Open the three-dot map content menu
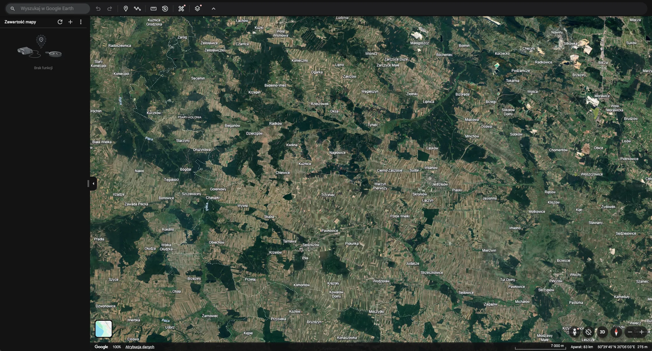Viewport: 652px width, 351px height. (x=81, y=22)
